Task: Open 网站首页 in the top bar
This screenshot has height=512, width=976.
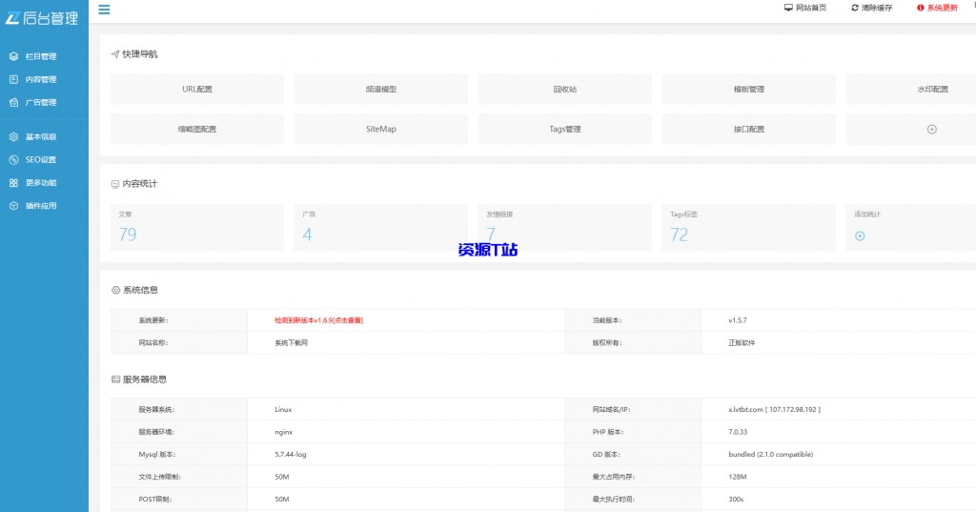Action: pyautogui.click(x=805, y=8)
